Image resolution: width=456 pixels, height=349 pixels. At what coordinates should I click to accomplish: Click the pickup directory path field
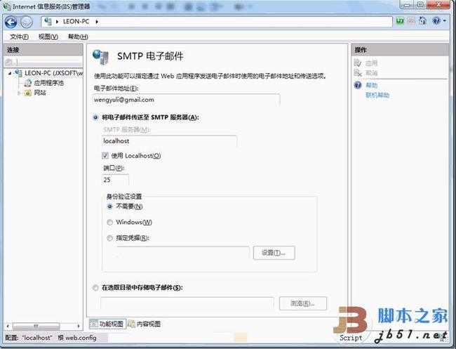[187, 303]
